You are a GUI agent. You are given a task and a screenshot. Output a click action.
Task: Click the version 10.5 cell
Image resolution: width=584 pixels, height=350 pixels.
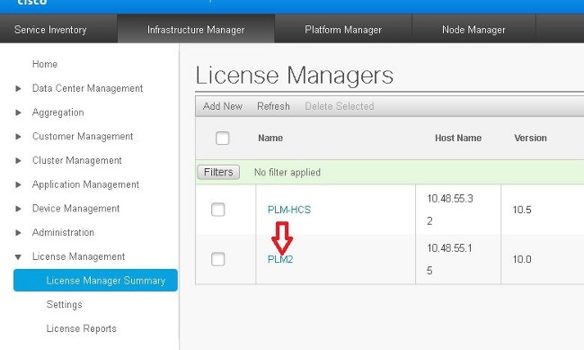click(522, 210)
